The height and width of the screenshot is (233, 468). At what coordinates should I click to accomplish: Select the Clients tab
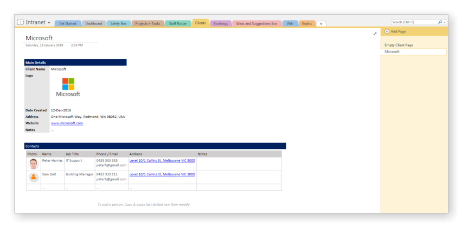pos(200,23)
